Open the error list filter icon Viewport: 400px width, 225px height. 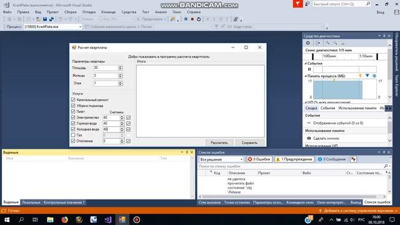tap(353, 159)
